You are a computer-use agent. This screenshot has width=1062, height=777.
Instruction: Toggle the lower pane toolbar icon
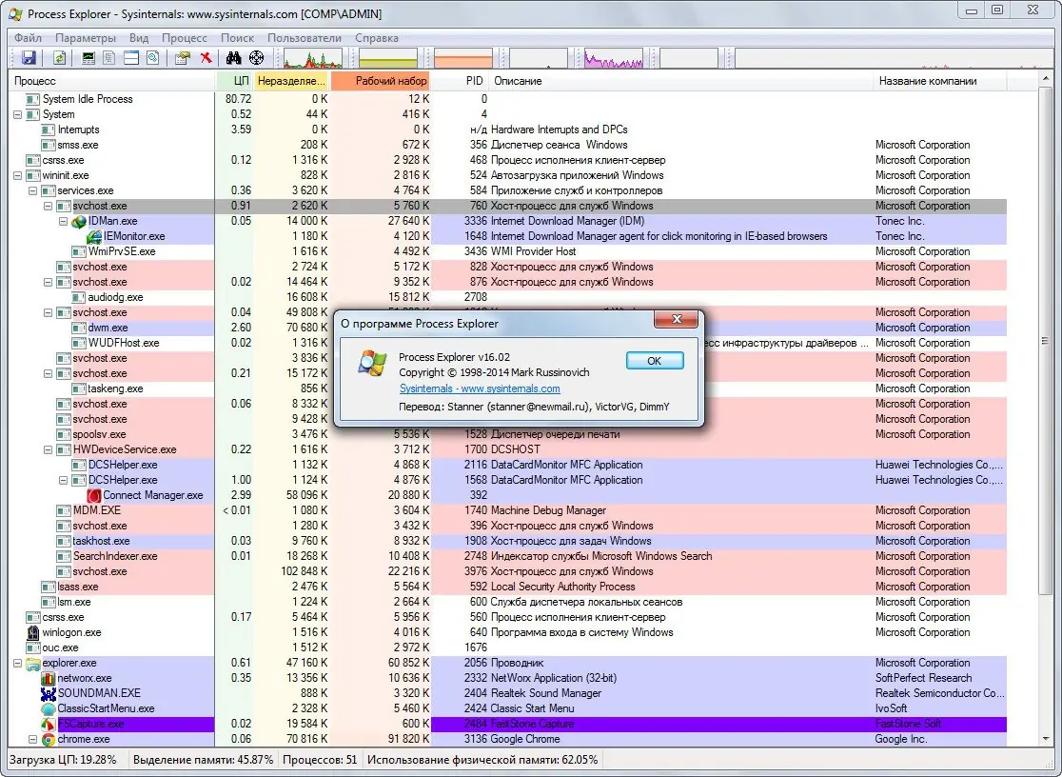click(131, 58)
